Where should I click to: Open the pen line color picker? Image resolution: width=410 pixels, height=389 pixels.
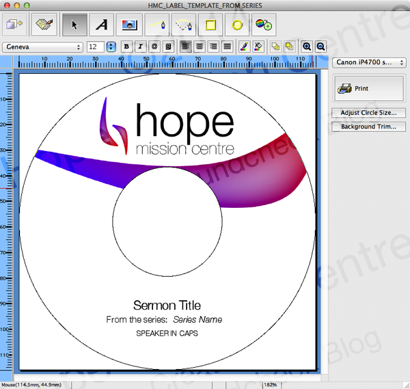tap(244, 46)
